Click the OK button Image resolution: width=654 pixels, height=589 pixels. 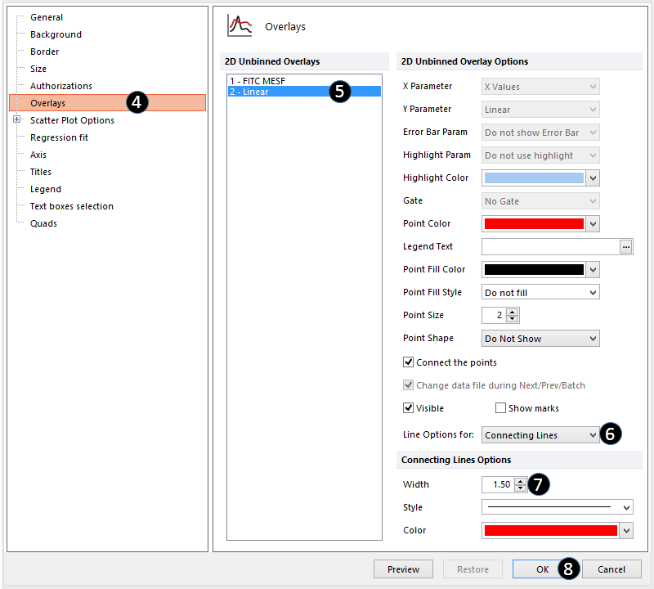(x=543, y=569)
